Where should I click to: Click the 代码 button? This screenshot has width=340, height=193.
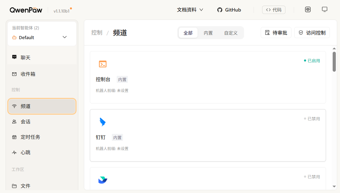point(274,10)
